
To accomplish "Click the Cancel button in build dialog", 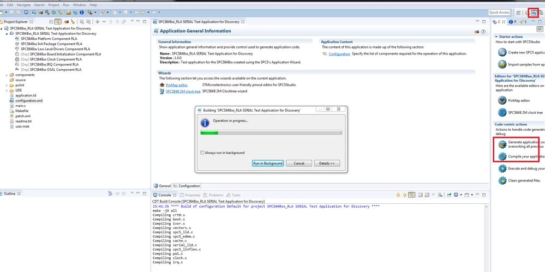I will [299, 164].
